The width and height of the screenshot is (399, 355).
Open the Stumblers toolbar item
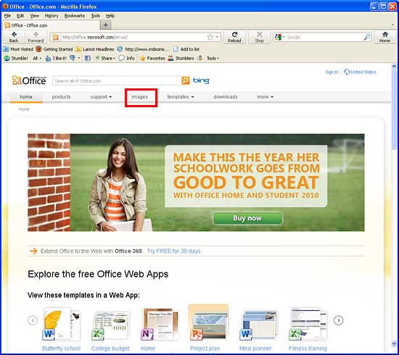[x=181, y=58]
